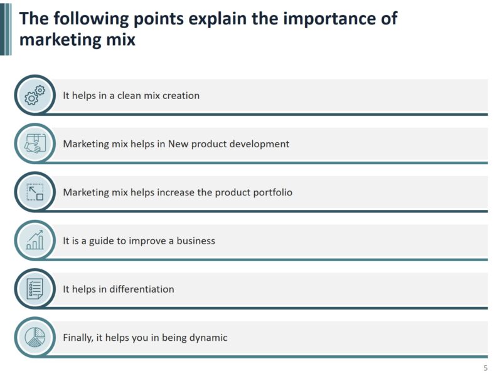Screen dimensions: 502x379
Task: Click the teal underline below the being dynamic row
Action: point(270,356)
